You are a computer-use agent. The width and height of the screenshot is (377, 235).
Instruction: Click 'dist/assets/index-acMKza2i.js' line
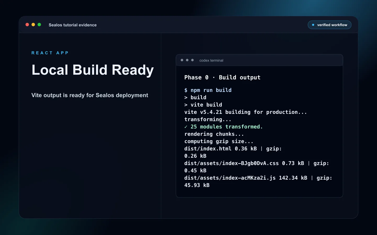tap(258, 178)
